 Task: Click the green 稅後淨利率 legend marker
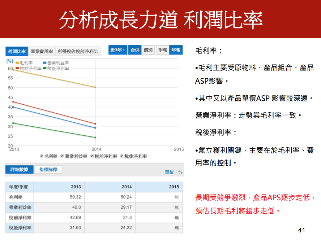pyautogui.click(x=44, y=68)
